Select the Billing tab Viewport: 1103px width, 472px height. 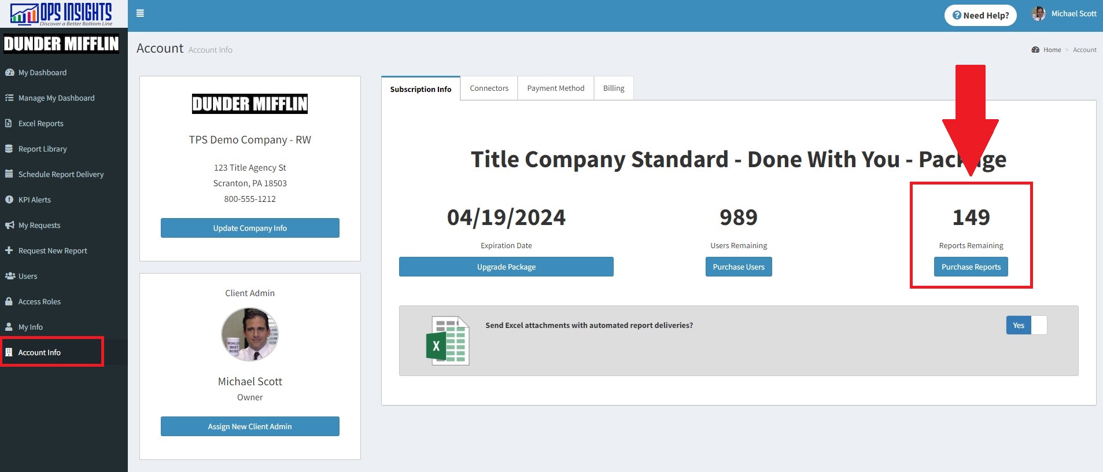click(x=613, y=89)
